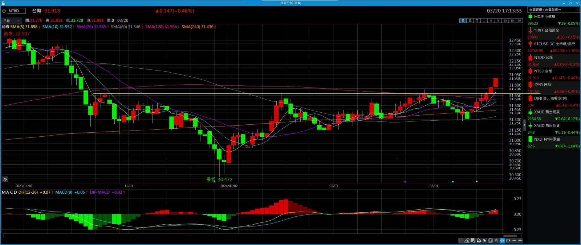This screenshot has width=581, height=245.
Task: Click the cyan triangle marker on time axis
Action: point(453,181)
